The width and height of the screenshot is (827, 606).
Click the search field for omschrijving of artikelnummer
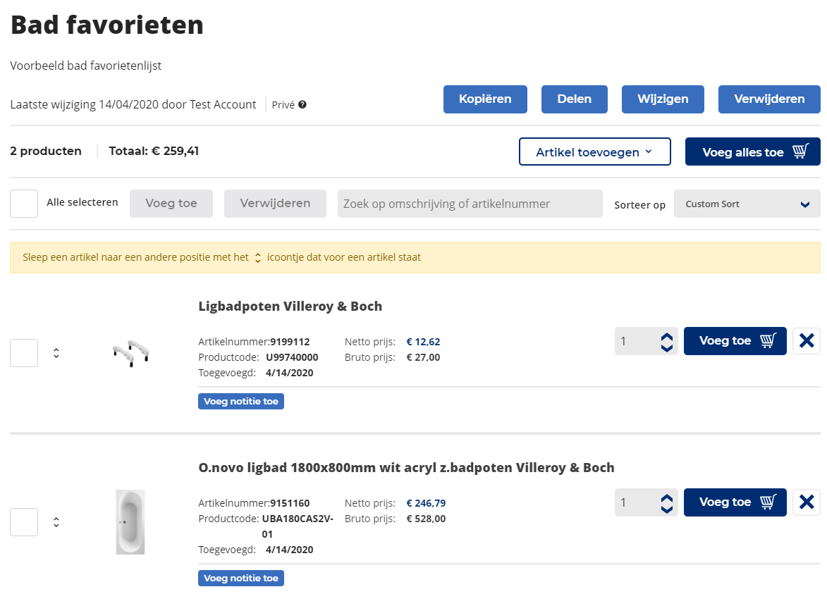[470, 204]
